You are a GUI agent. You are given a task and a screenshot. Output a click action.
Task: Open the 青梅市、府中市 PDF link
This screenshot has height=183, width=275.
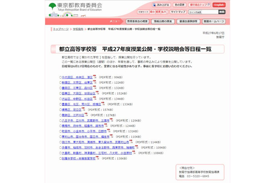pyautogui.click(x=83, y=126)
